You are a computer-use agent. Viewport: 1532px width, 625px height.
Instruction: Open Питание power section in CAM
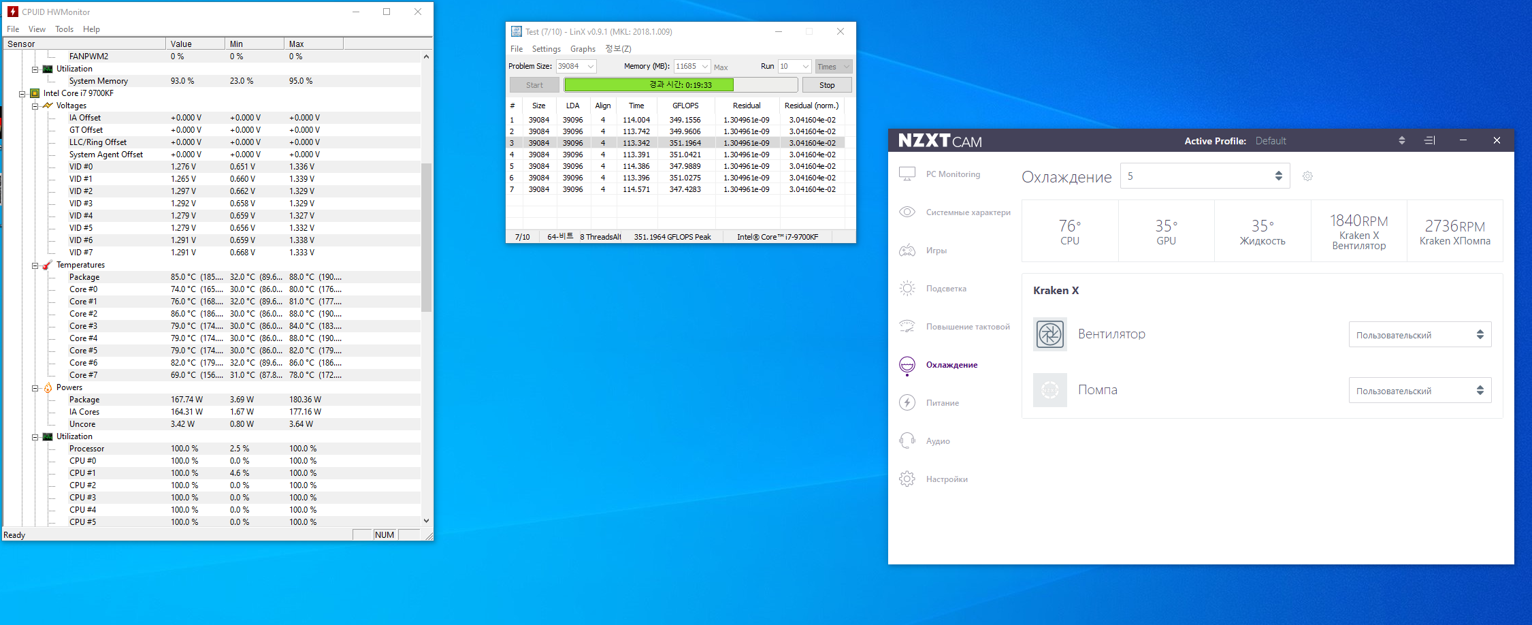point(943,403)
